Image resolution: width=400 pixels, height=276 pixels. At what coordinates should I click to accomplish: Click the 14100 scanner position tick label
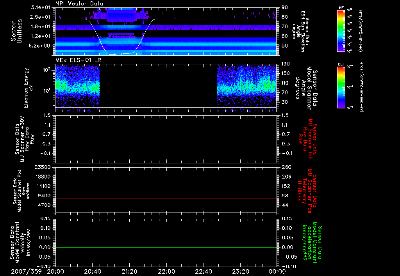[x=43, y=186]
